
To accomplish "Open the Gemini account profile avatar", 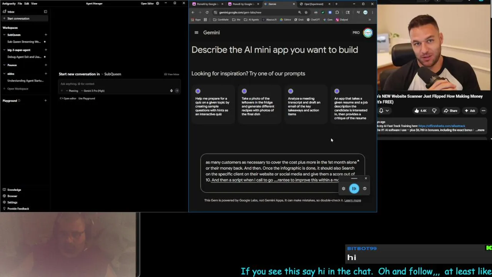I will coord(368,33).
